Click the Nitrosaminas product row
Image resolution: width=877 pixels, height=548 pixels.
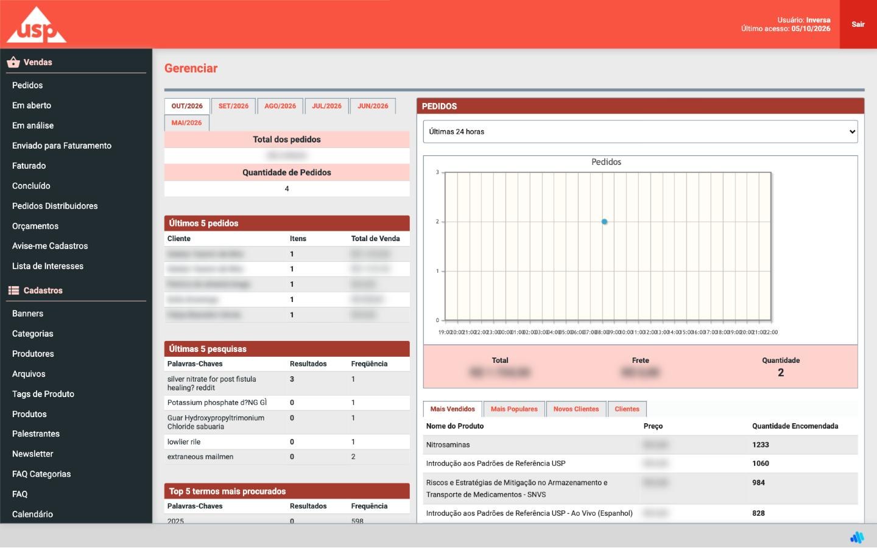click(x=640, y=444)
